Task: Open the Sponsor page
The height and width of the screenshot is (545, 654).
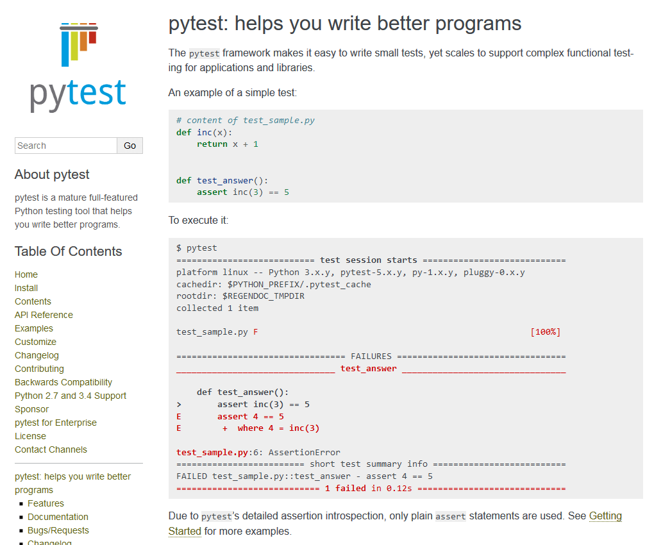Action: [x=30, y=409]
